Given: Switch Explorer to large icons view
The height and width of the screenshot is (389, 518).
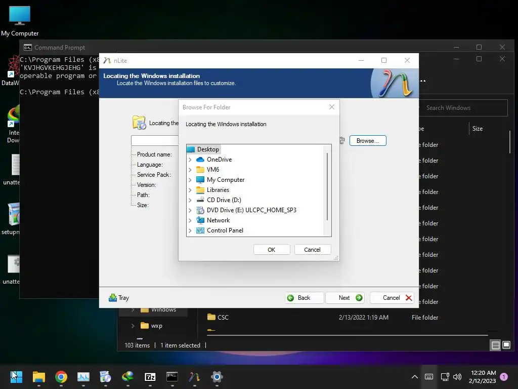Looking at the screenshot, I should coord(506,345).
